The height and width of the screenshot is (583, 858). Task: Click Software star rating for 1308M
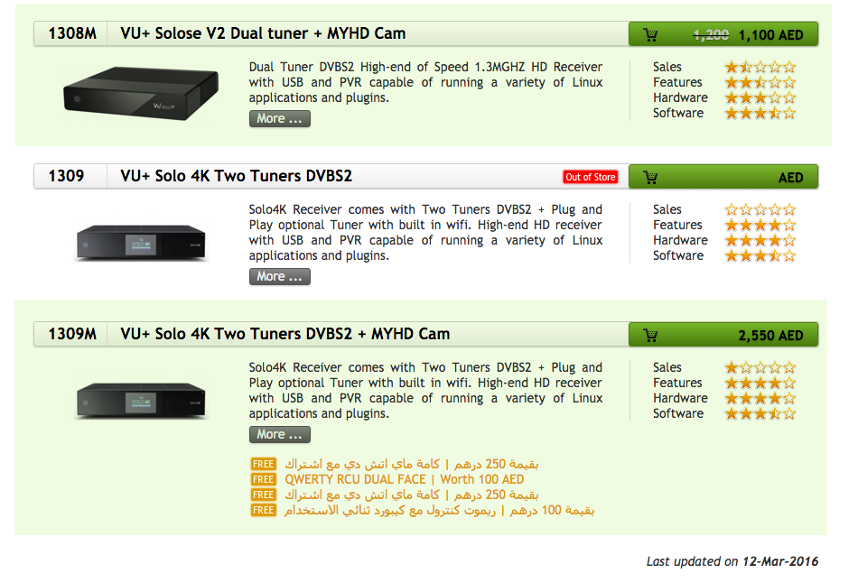[760, 113]
